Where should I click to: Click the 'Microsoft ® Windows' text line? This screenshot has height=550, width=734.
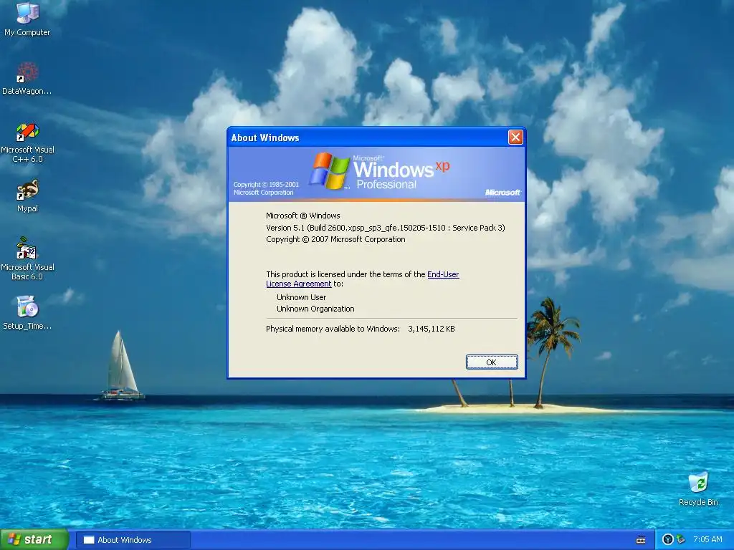(x=303, y=216)
